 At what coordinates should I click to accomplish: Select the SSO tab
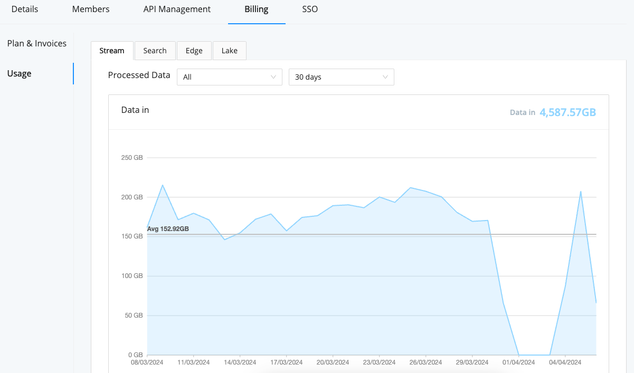click(x=309, y=9)
